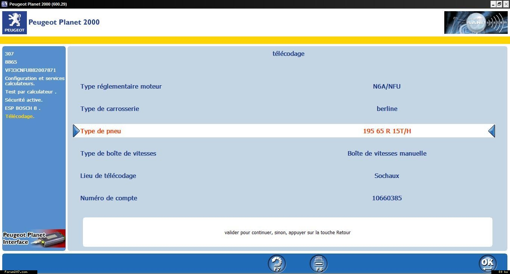Click the valider pour continuer message

coord(287,232)
